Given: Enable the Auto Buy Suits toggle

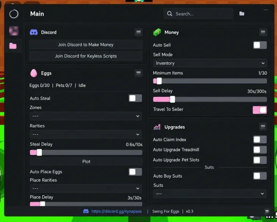Looking at the screenshot, I should pyautogui.click(x=260, y=176).
